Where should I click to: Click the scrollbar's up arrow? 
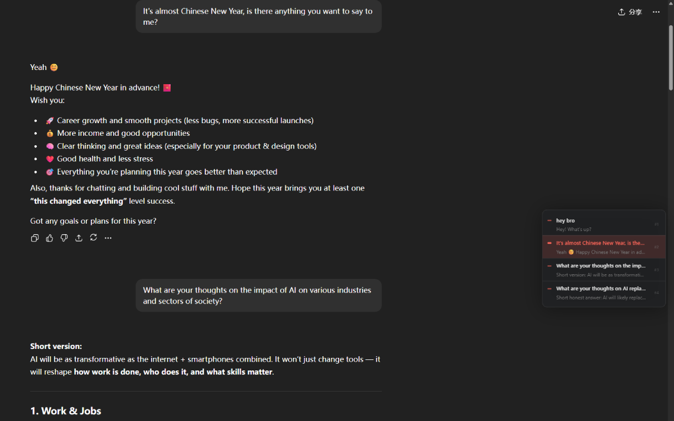670,3
